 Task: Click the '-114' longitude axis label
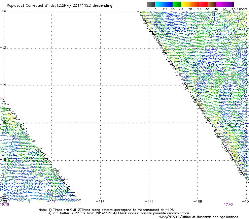pyautogui.click(x=100, y=201)
